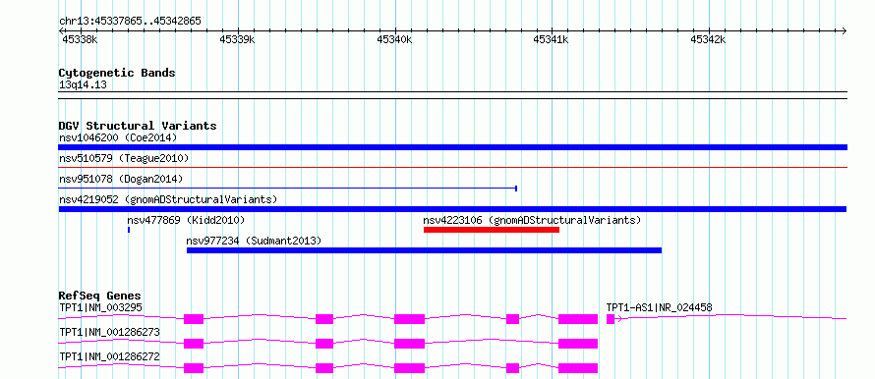Select the nsv1046200 blue variant bar
The image size is (875, 379).
point(452,147)
